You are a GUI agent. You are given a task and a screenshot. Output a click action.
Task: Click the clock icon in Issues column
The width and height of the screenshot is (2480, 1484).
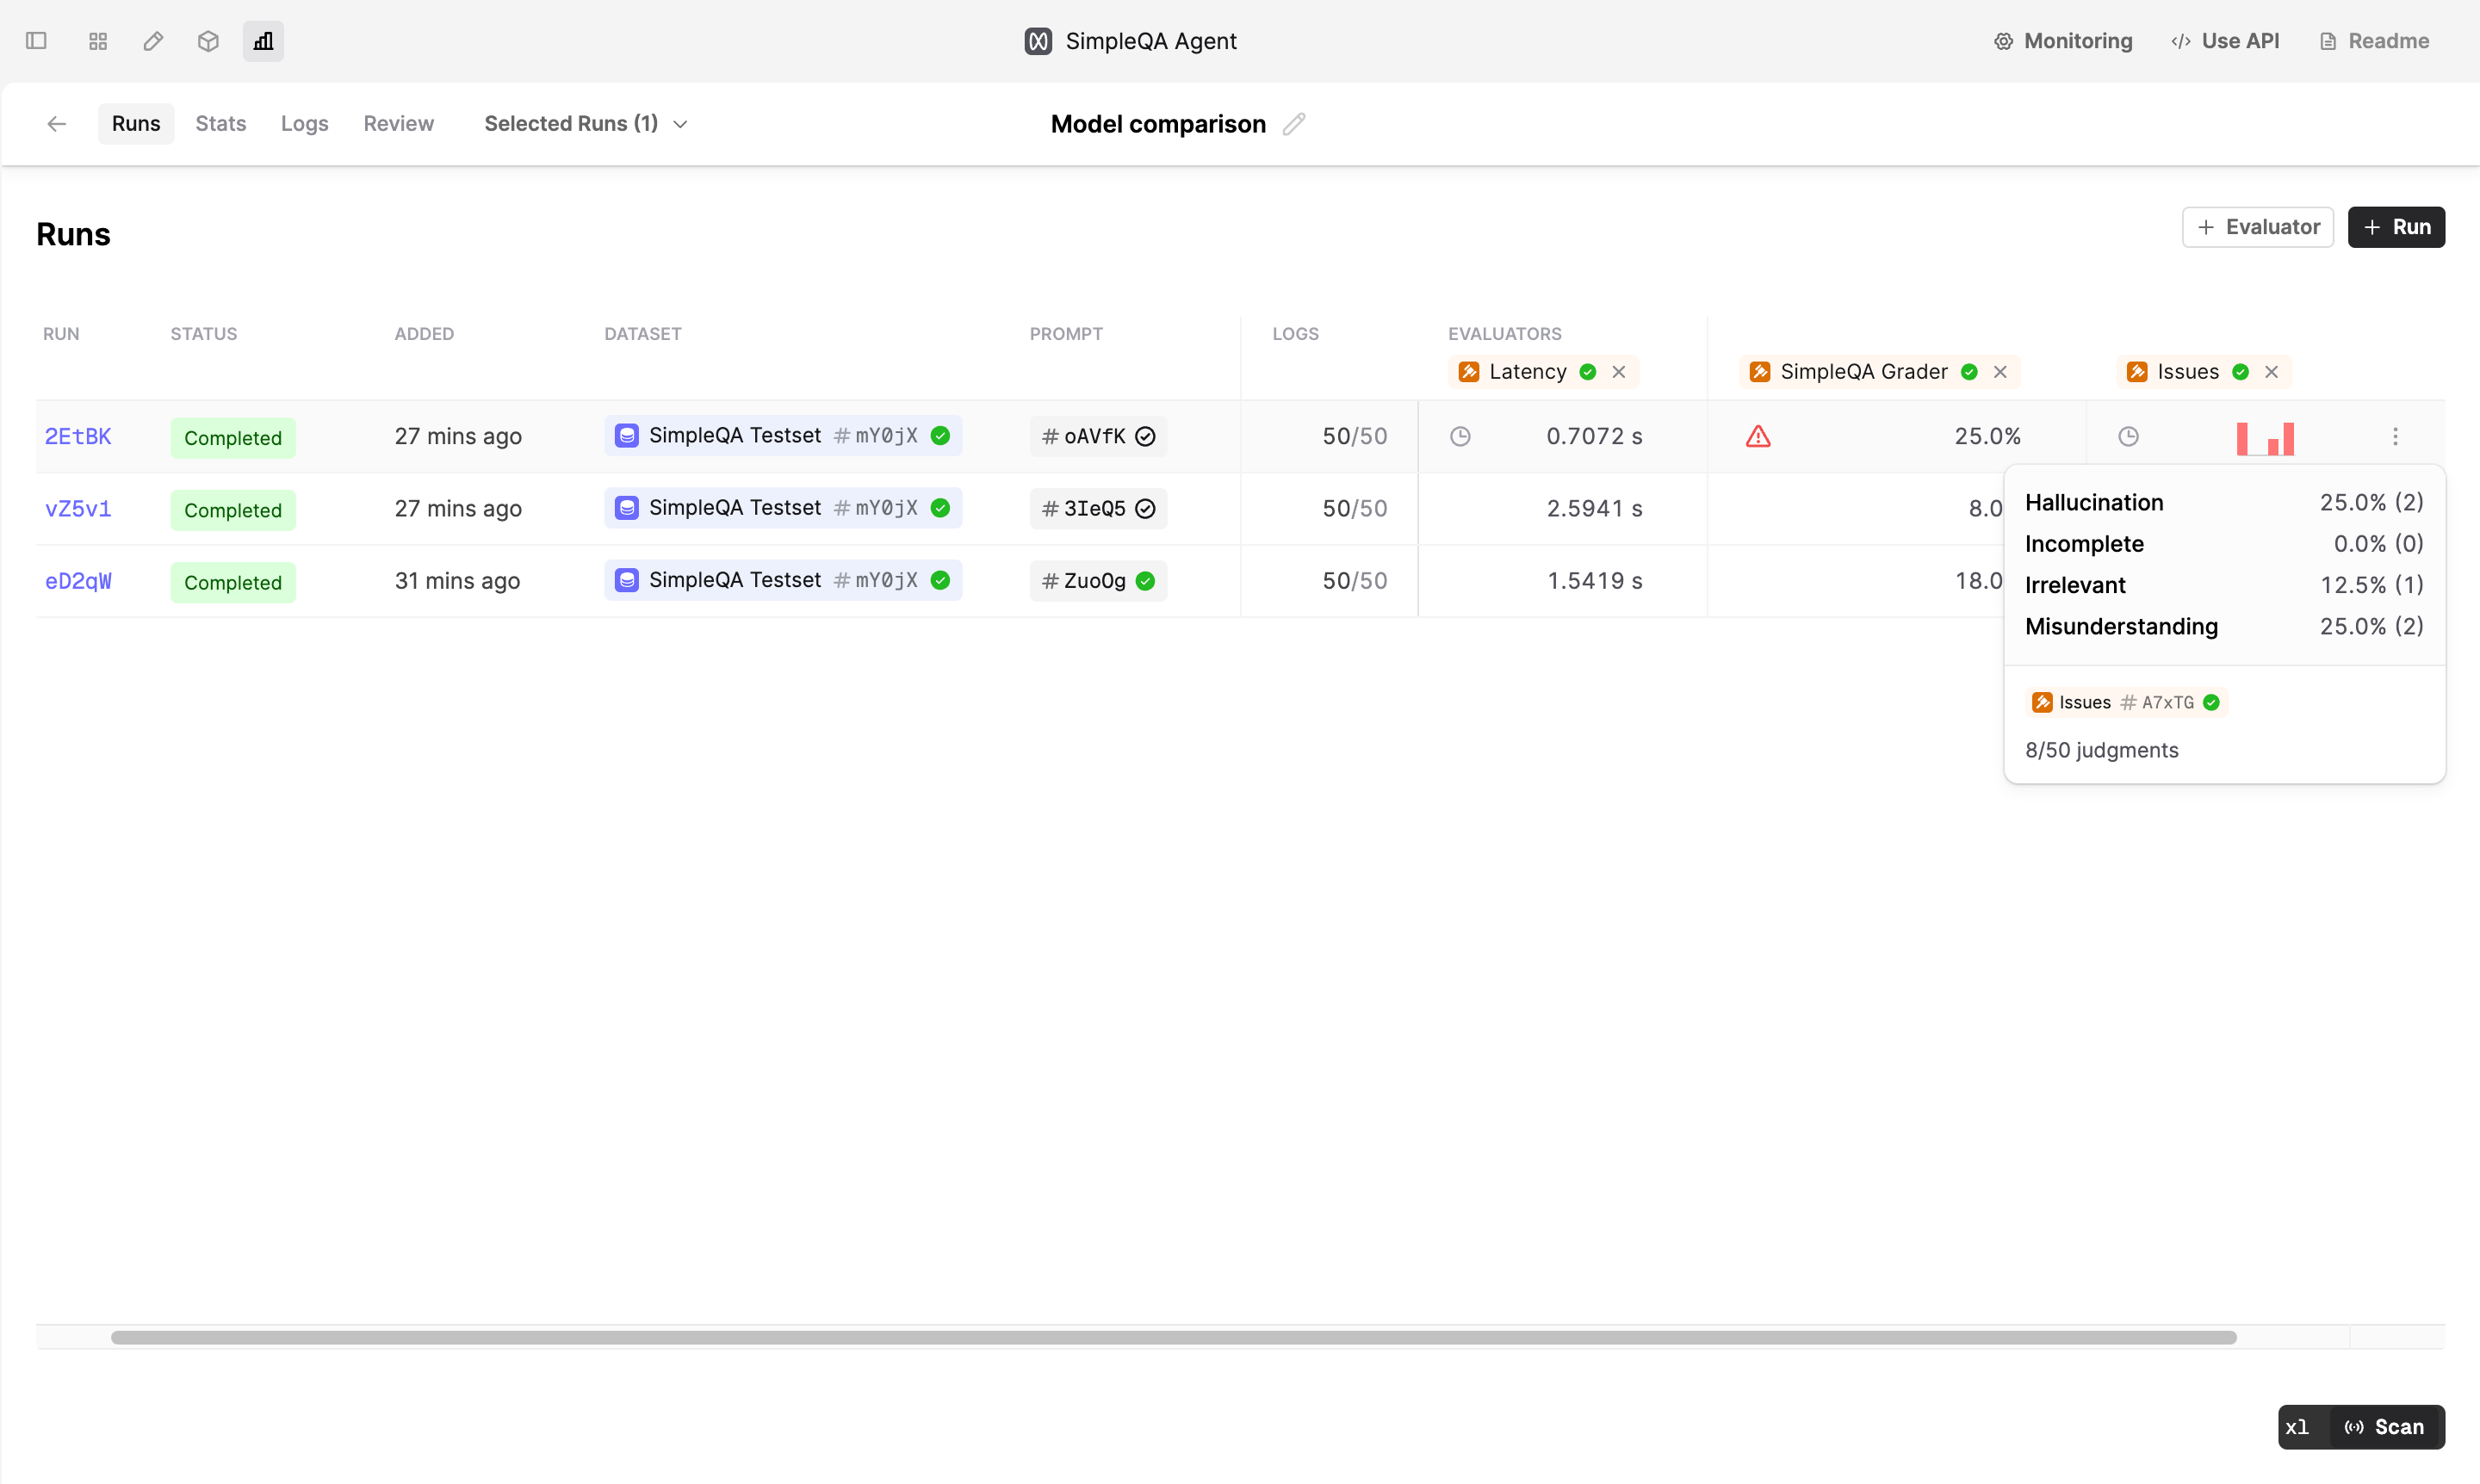coord(2128,436)
